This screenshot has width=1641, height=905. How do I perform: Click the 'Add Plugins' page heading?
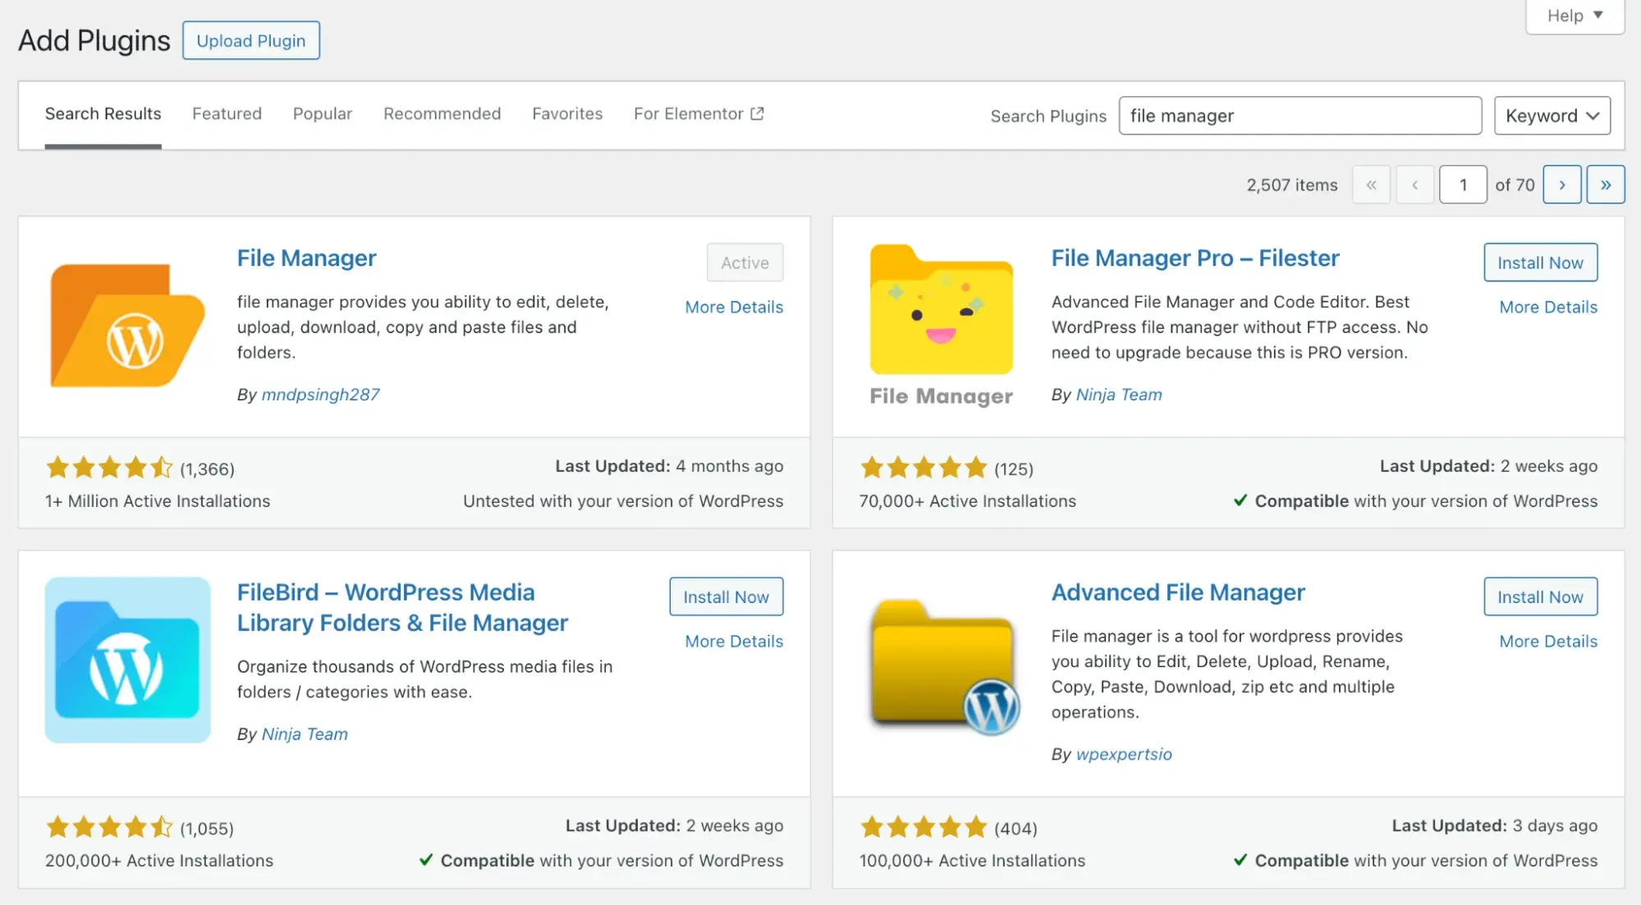point(94,40)
